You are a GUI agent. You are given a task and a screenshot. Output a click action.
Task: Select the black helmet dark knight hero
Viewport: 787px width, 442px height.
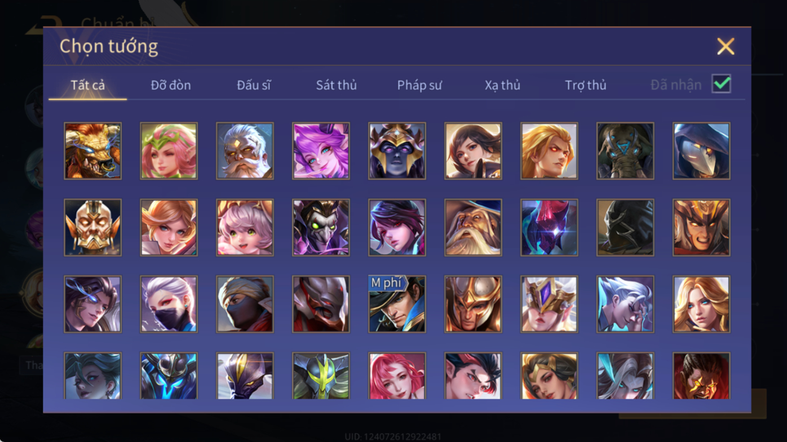[626, 227]
